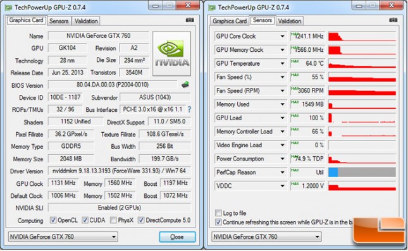
Task: Click the Memory Size value 2048 MB
Action: [x=71, y=159]
